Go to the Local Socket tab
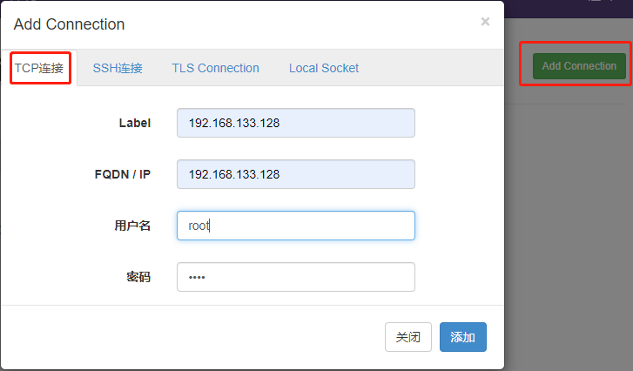 pyautogui.click(x=324, y=68)
